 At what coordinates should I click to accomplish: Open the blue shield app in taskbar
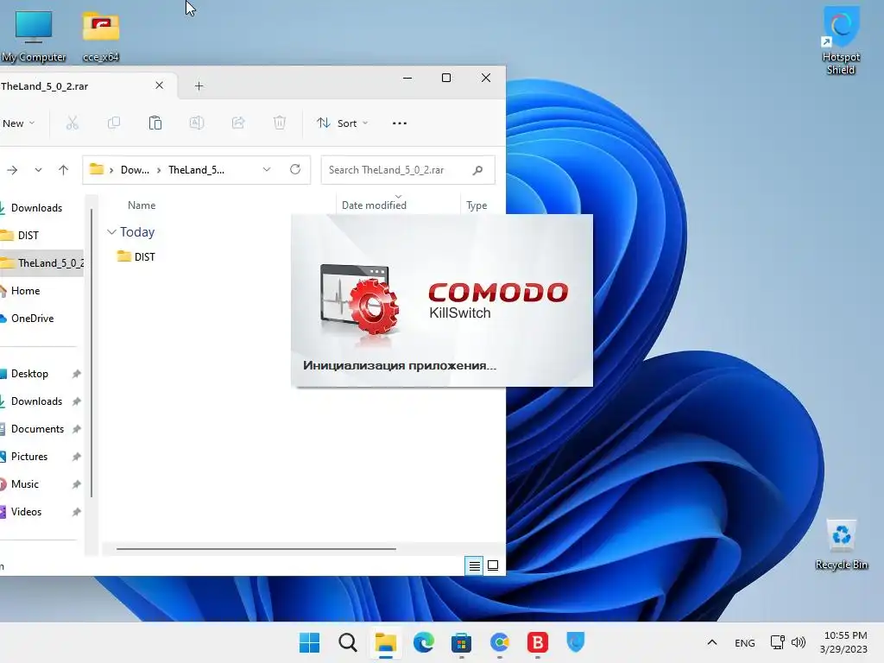pos(575,642)
